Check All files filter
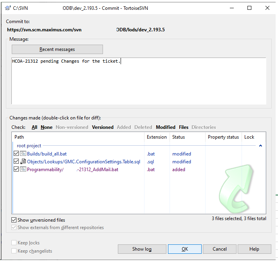 (x=34, y=127)
